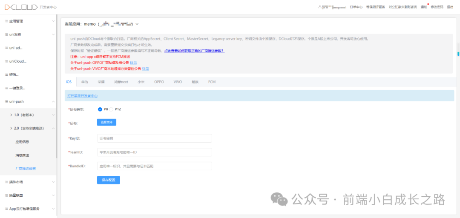This screenshot has height=218, width=460.
Task: Switch to the 魅族 tab
Action: pos(195,82)
